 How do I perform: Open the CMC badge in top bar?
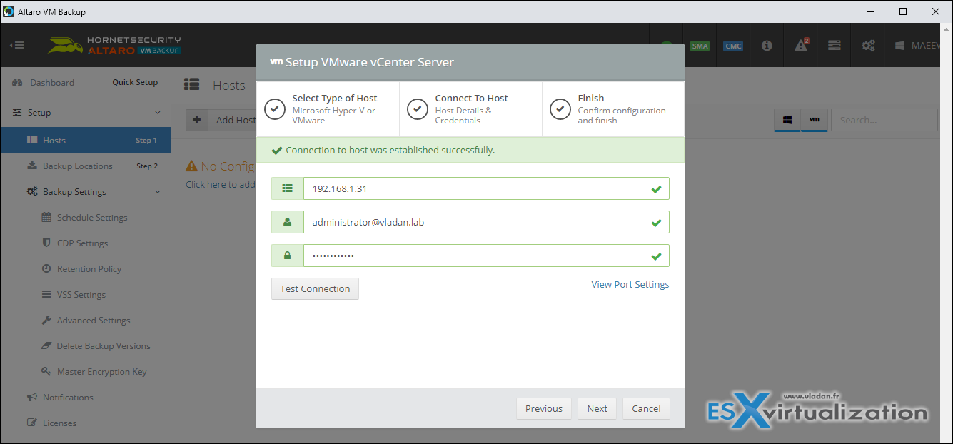pos(733,46)
